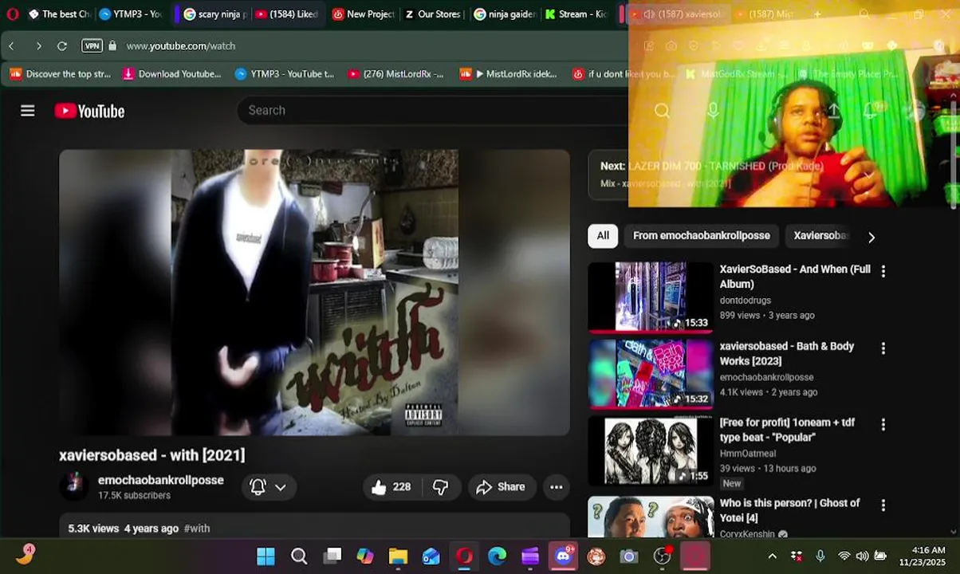Toggle the VPN badge in address bar
This screenshot has width=960, height=574.
tap(92, 46)
